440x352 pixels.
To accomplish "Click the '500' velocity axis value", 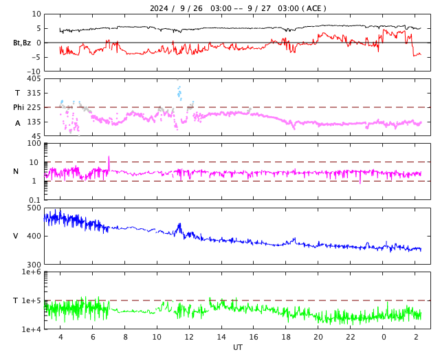I will tap(34, 208).
